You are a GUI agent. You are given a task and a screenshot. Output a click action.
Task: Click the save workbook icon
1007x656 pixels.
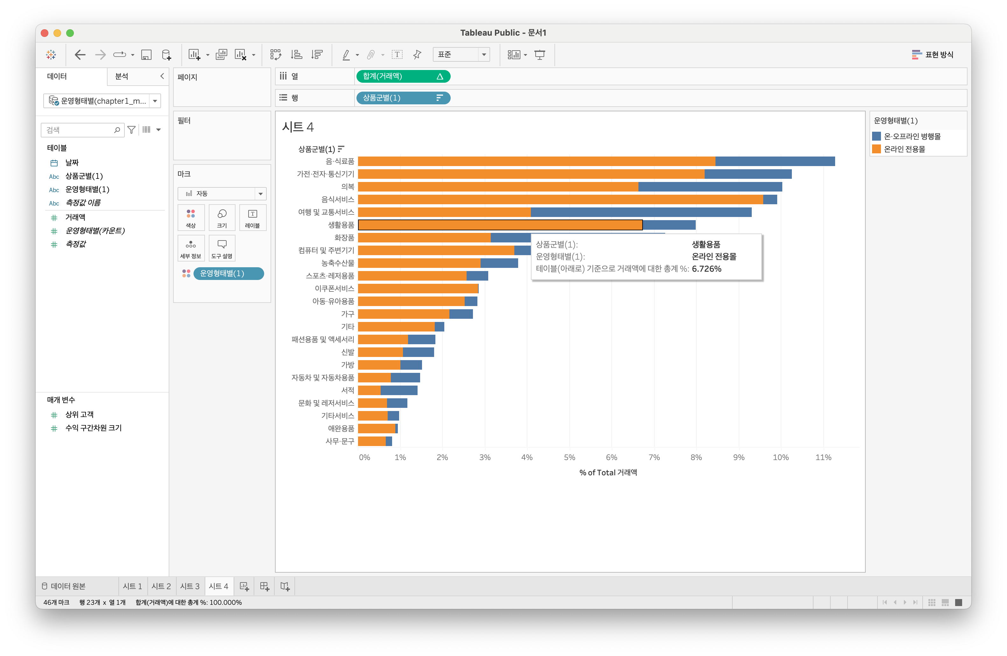[x=146, y=55]
